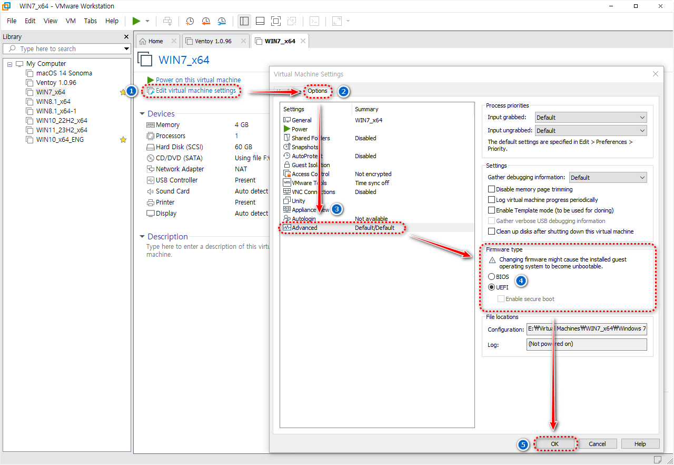Click the Console view toolbar icon
The image size is (674, 465).
click(314, 21)
